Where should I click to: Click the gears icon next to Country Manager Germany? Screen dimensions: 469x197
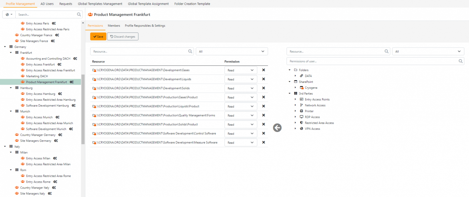coord(60,135)
